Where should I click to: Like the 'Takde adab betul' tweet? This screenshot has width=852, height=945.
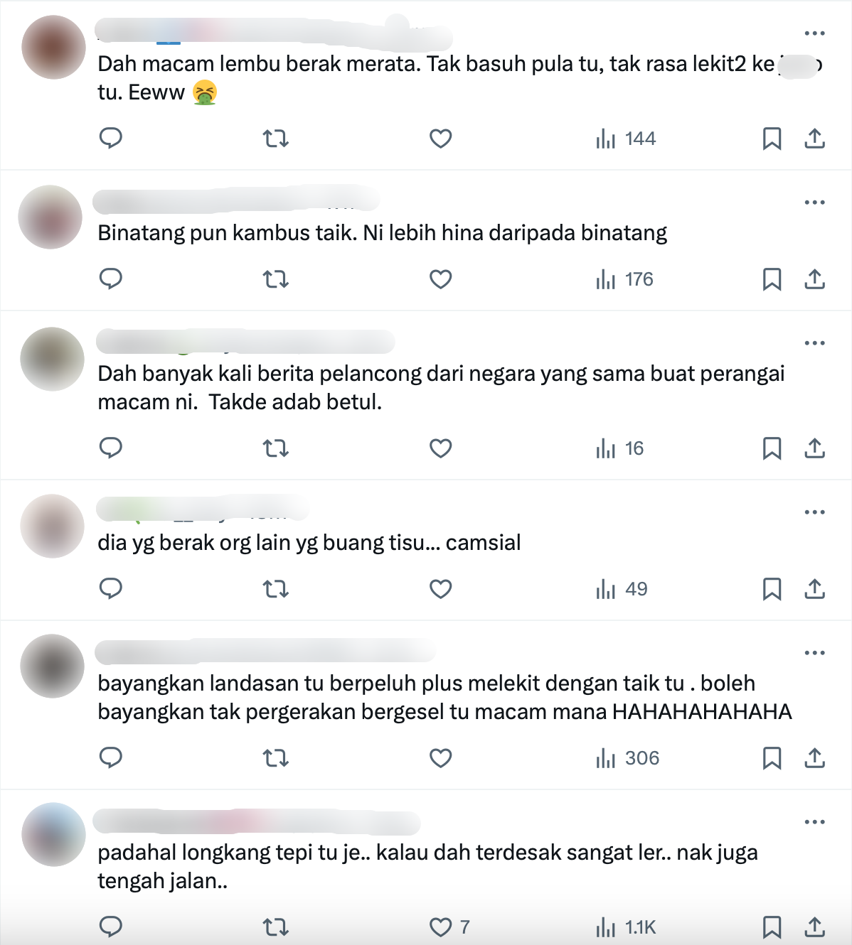click(441, 448)
